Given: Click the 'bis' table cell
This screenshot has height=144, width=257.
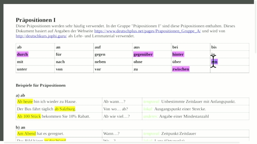Looking at the screenshot, I should point(229,47).
